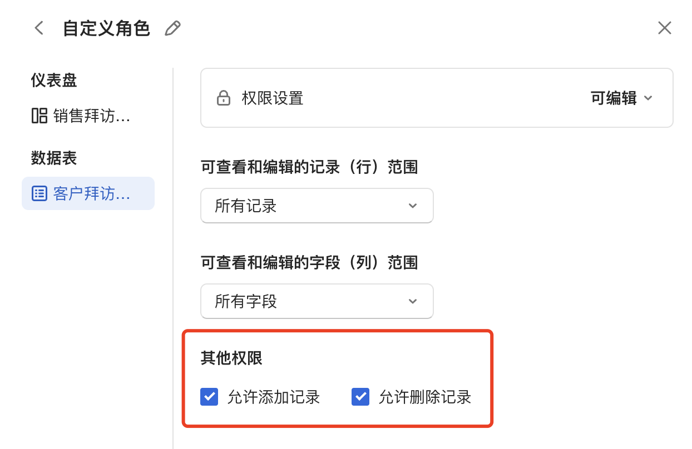Screen dimensions: 692x449
Task: Click the lock icon in 权限设置
Action: (x=223, y=99)
